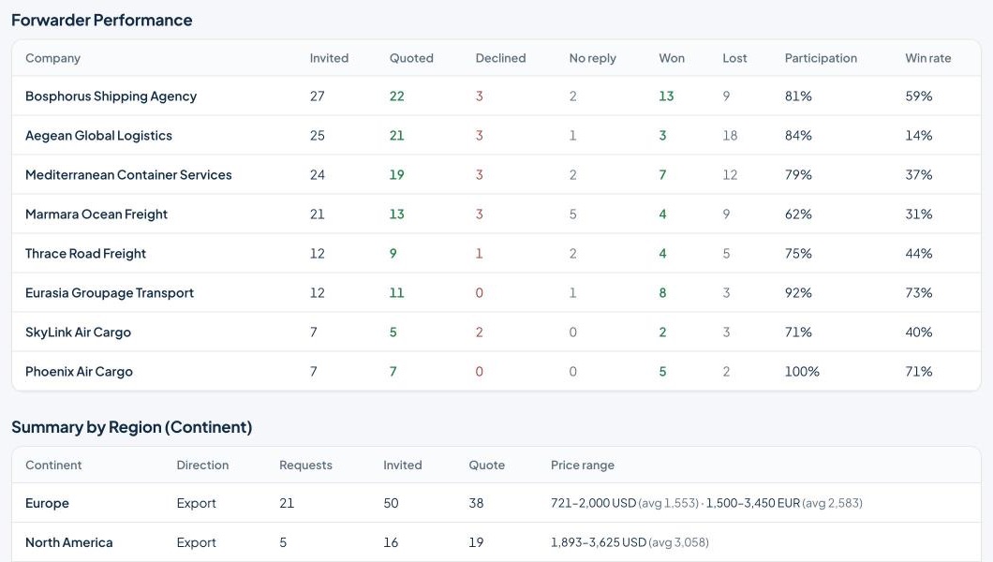Click Eurasia Groupage Transport win rate 73%
This screenshot has height=562, width=993.
[x=918, y=293]
